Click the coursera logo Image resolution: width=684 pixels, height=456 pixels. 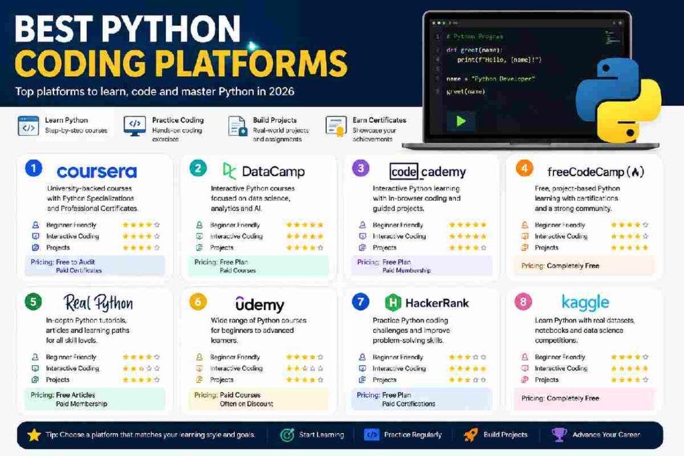click(x=97, y=171)
